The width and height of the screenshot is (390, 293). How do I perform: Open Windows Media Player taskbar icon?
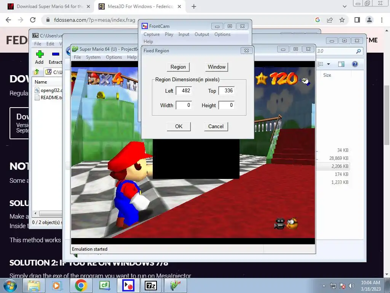point(57,285)
